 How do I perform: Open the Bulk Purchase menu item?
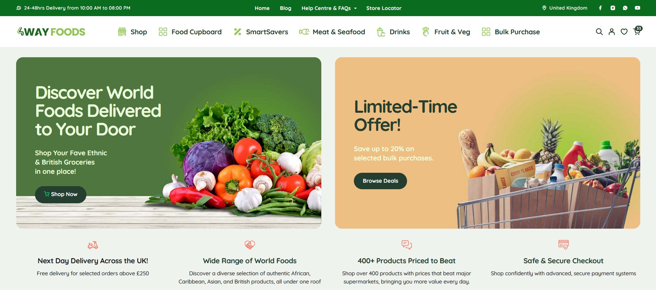(x=511, y=32)
